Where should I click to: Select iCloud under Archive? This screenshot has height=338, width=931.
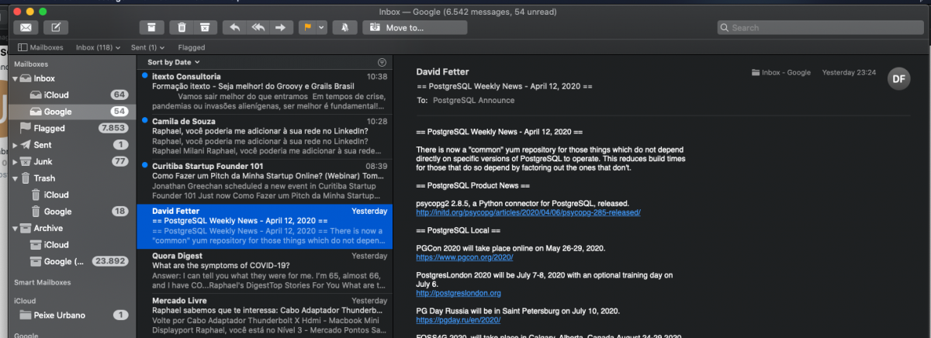tap(71, 245)
